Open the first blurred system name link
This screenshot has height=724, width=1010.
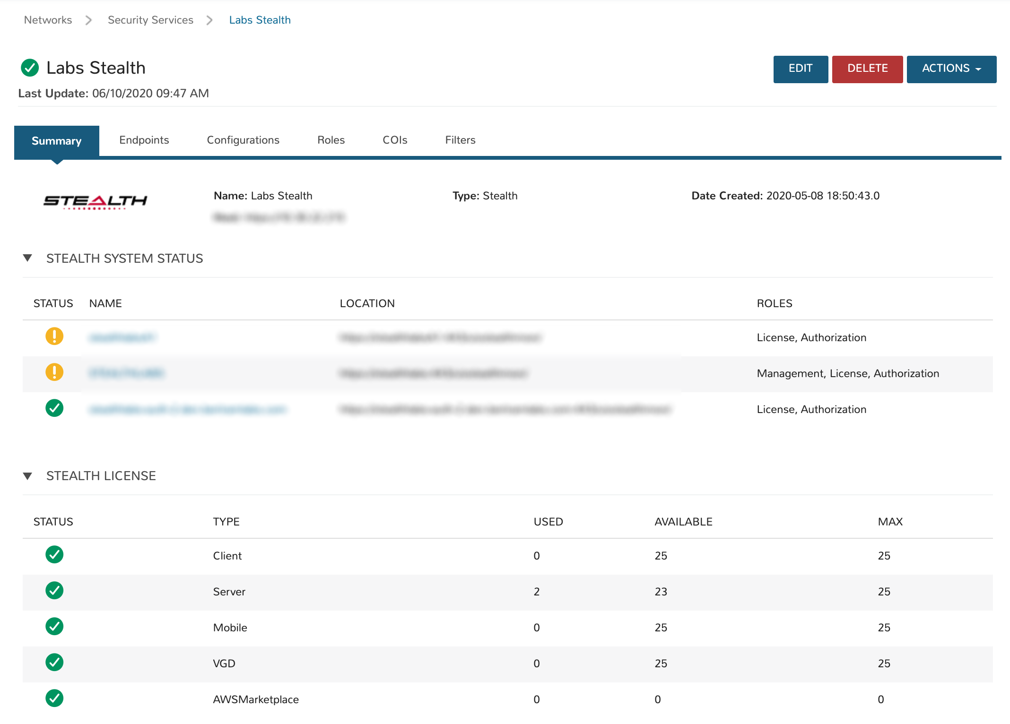click(x=122, y=337)
